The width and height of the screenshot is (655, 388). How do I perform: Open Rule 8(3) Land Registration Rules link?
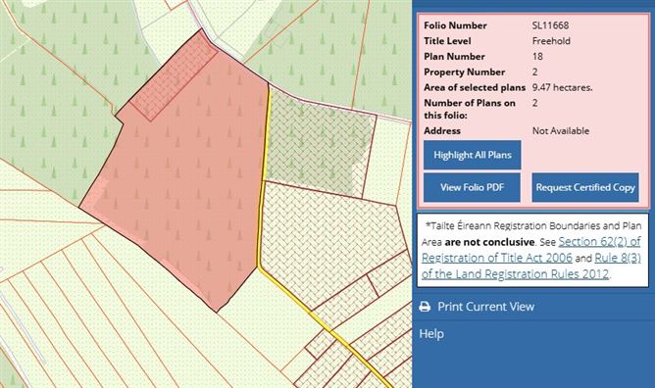(x=530, y=266)
